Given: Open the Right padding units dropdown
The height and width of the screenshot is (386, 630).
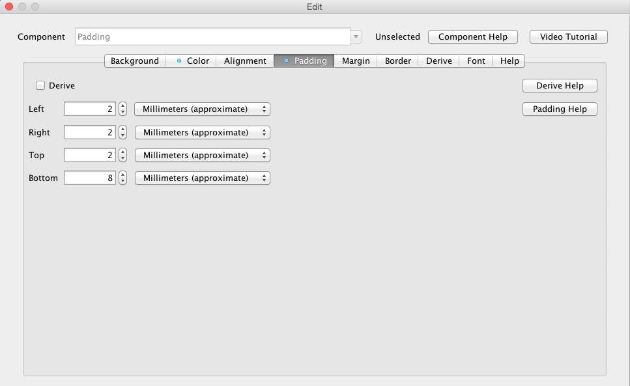Looking at the screenshot, I should click(201, 132).
